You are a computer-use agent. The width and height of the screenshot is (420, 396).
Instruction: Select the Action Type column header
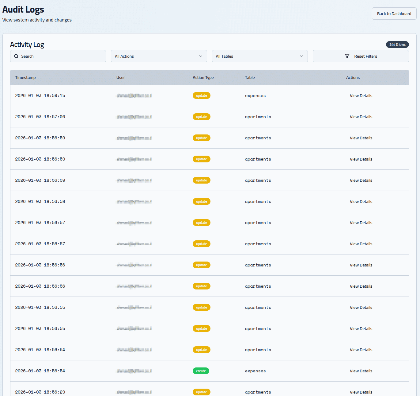pyautogui.click(x=203, y=77)
